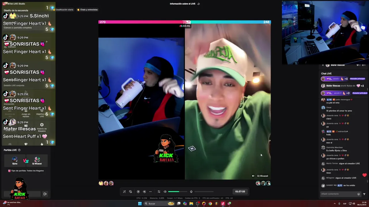369x207 pixels.
Task: Click the 01:57:33 stream timer
Action: (240, 191)
